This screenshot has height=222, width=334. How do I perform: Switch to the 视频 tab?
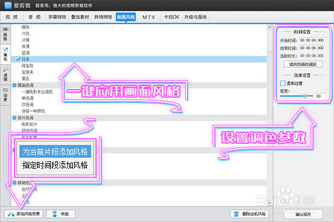pyautogui.click(x=12, y=17)
